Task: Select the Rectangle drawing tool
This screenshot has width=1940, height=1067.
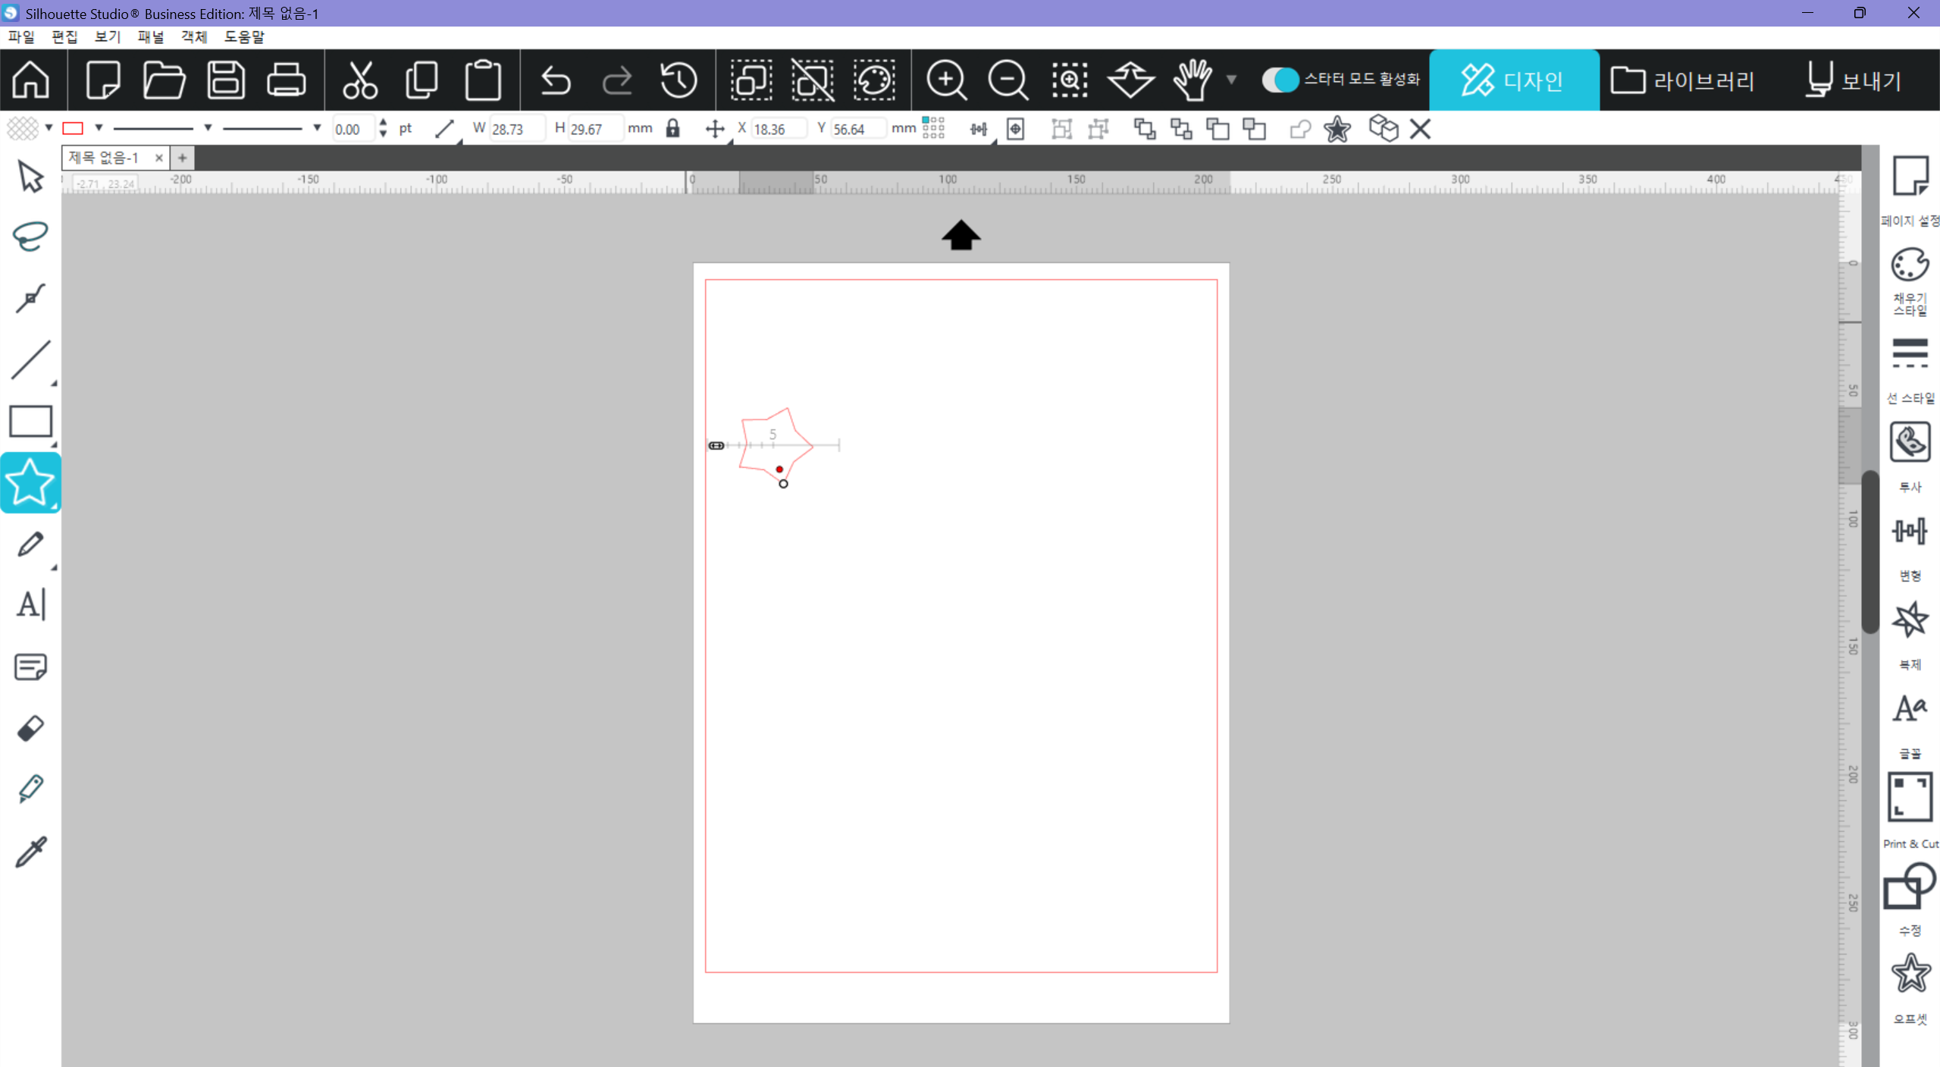Action: [x=30, y=422]
